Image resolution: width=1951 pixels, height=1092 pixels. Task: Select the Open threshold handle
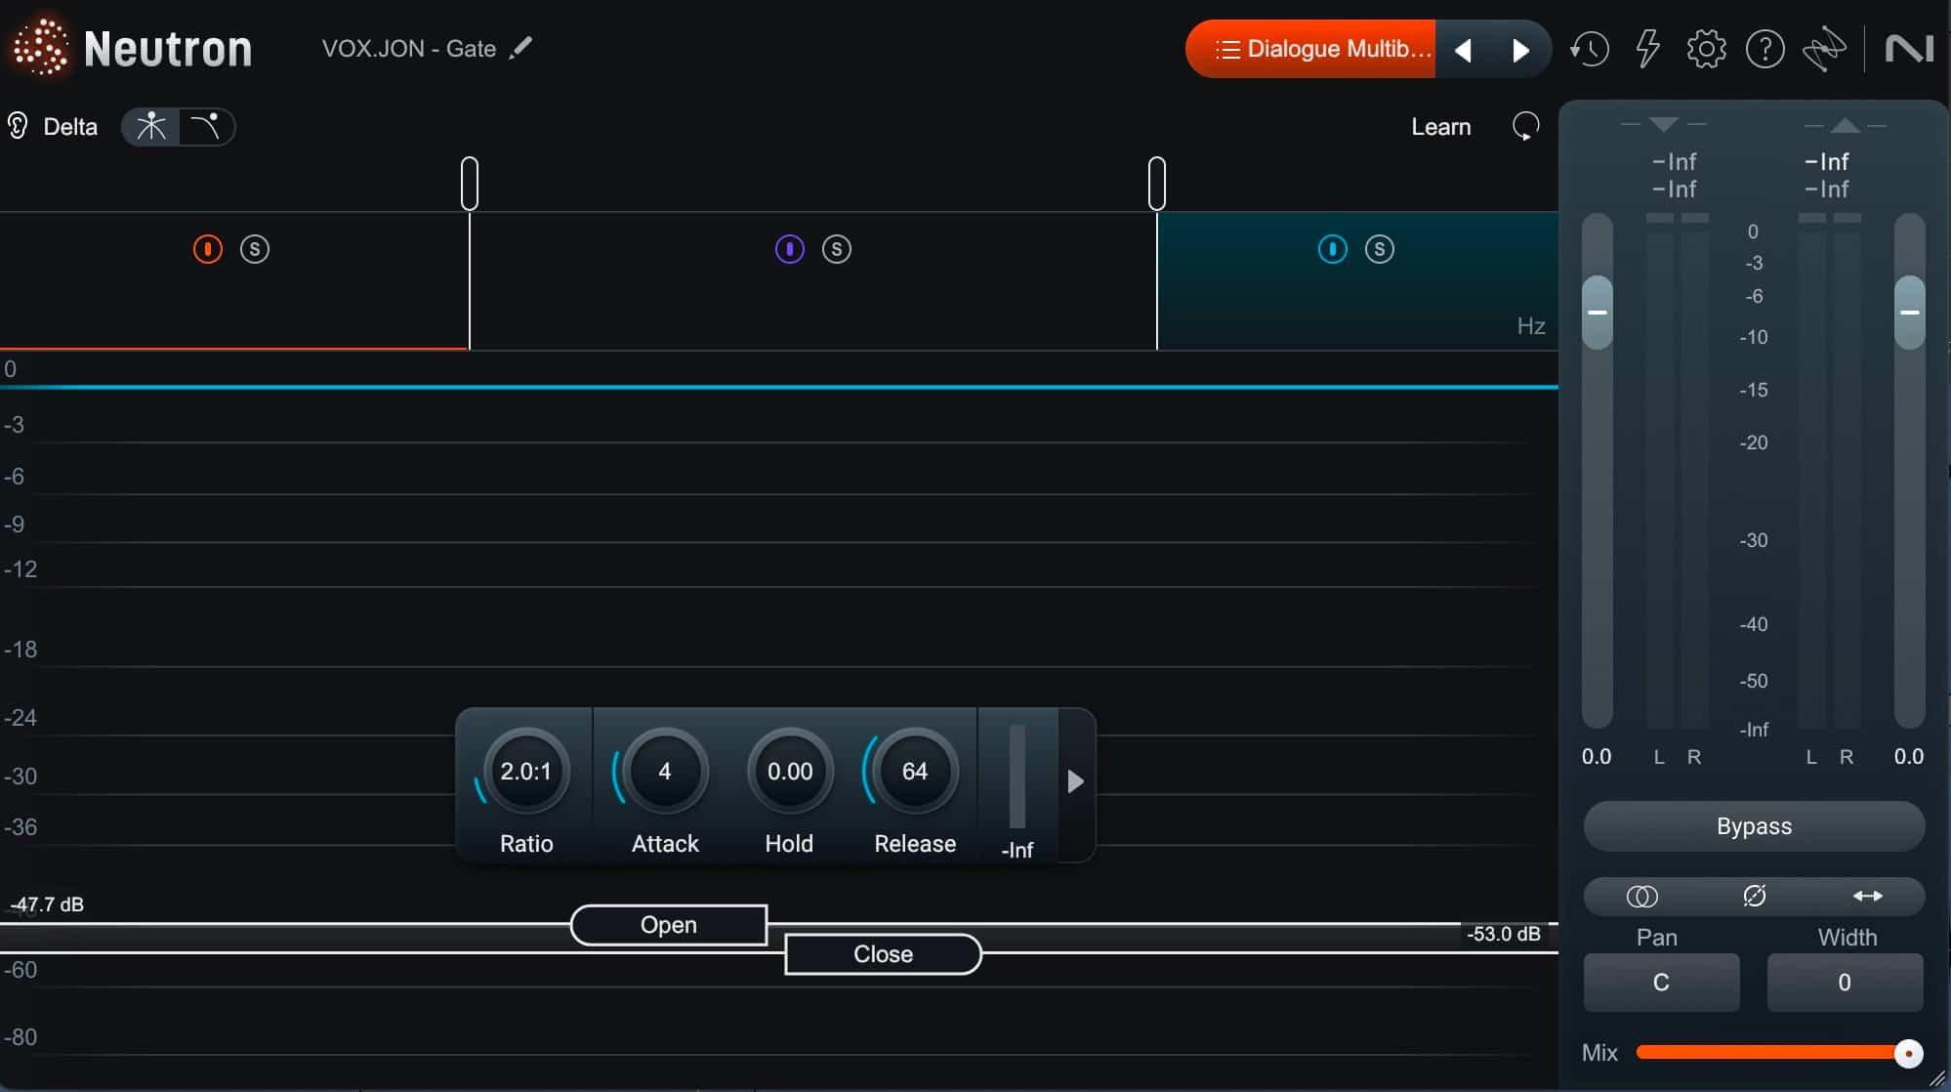click(669, 925)
